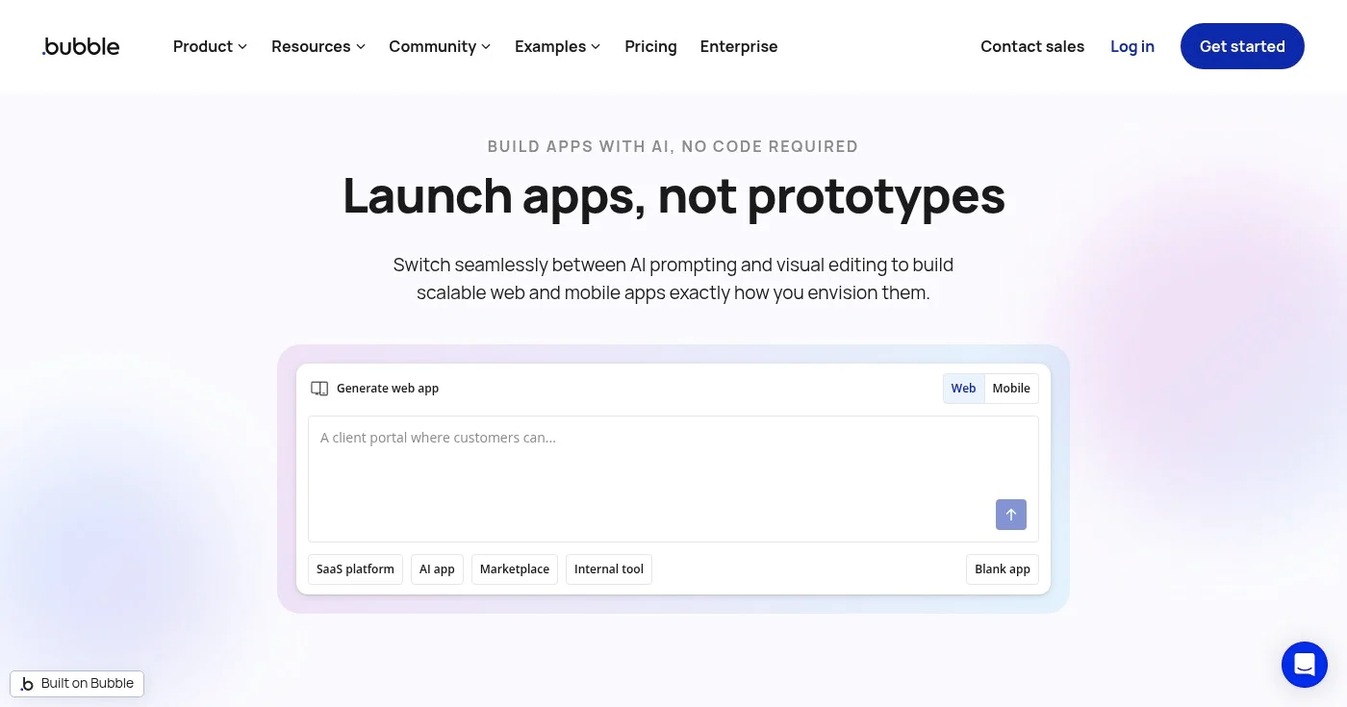Select the Marketplace suggestion chip
This screenshot has height=707, width=1347.
[x=515, y=569]
